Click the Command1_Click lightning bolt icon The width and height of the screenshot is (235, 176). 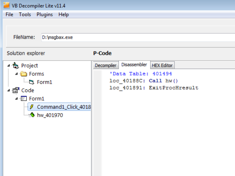[x=32, y=107]
